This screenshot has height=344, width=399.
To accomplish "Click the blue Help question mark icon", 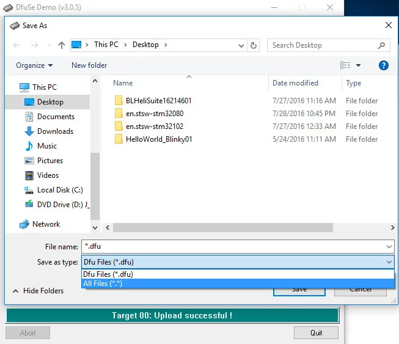I will click(x=383, y=65).
